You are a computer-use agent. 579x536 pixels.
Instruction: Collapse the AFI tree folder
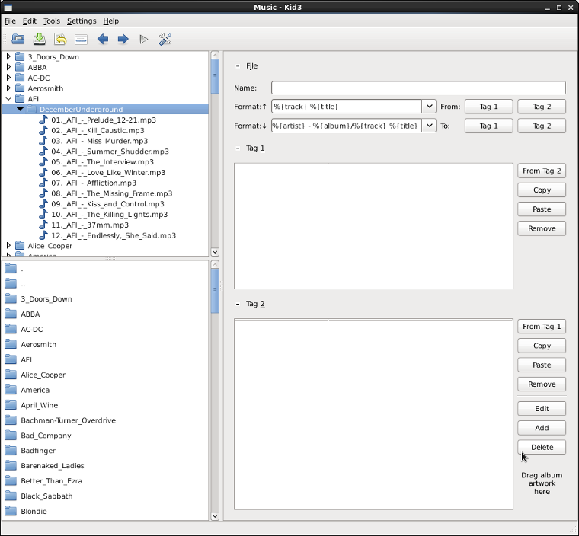point(9,98)
